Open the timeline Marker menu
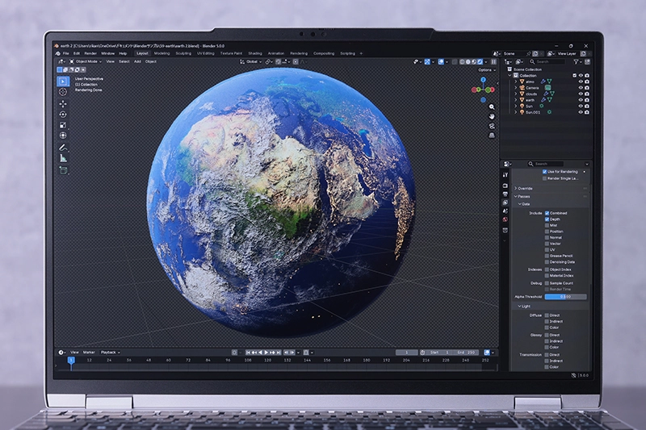Screen dimensions: 646x430 coord(89,353)
